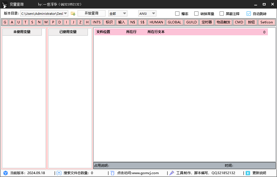Click the SetIcon toolbar button
277x177 pixels.
coord(266,22)
